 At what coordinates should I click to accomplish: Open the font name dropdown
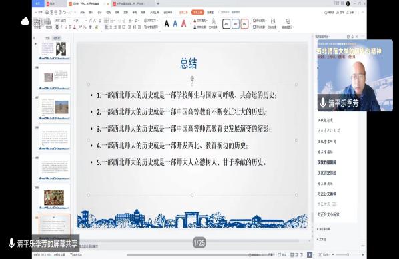(63, 21)
